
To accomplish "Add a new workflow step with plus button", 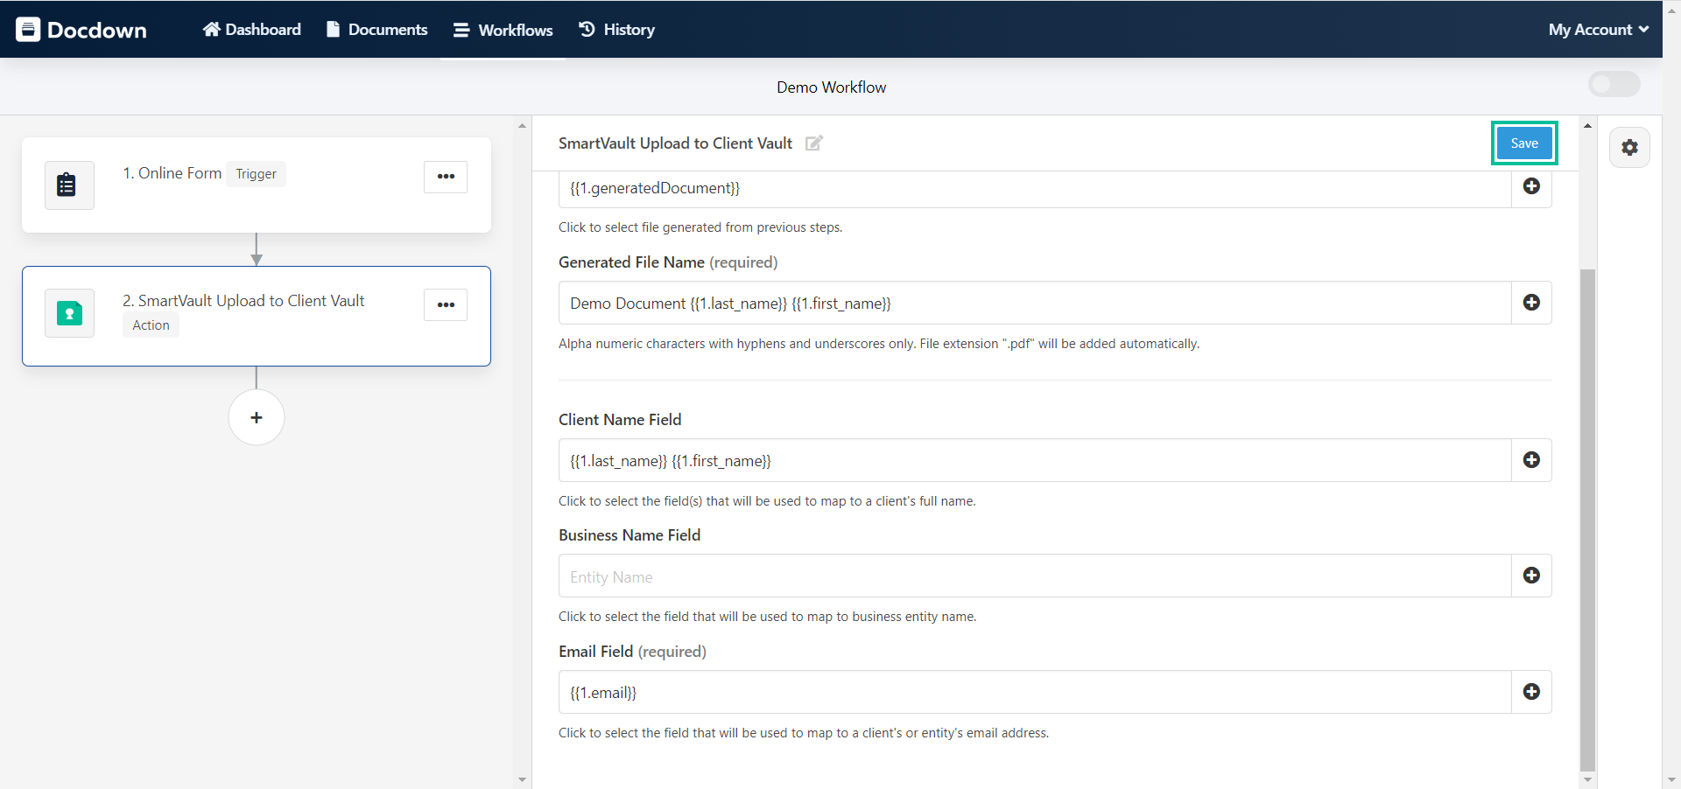I will [256, 417].
